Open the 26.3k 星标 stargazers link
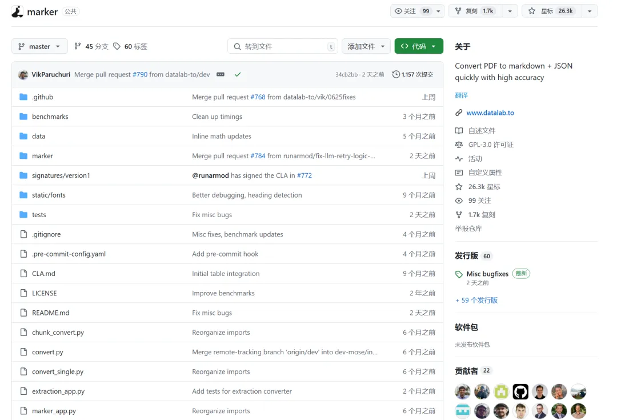 tap(484, 187)
